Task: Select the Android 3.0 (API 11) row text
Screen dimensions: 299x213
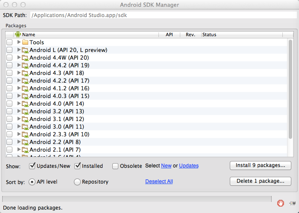Action: 57,127
